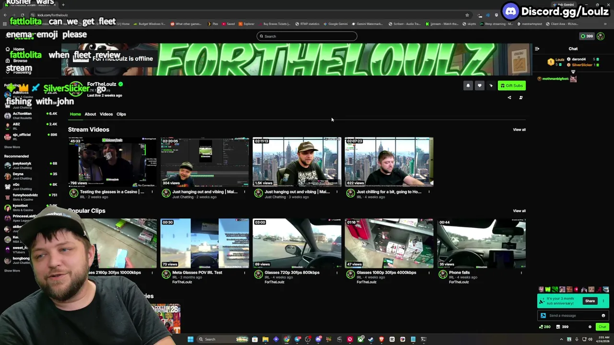Open File Explorer from the taskbar
The image size is (614, 345).
coord(265,339)
